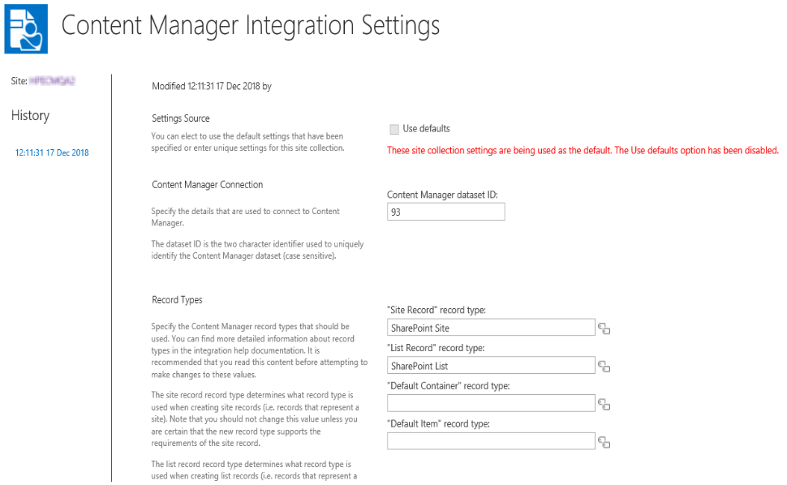Open record type picker for List Record
The image size is (787, 485).
coord(604,367)
